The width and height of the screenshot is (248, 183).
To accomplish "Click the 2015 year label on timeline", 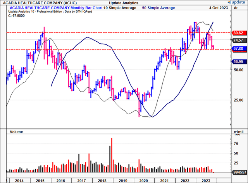I will [40, 181].
